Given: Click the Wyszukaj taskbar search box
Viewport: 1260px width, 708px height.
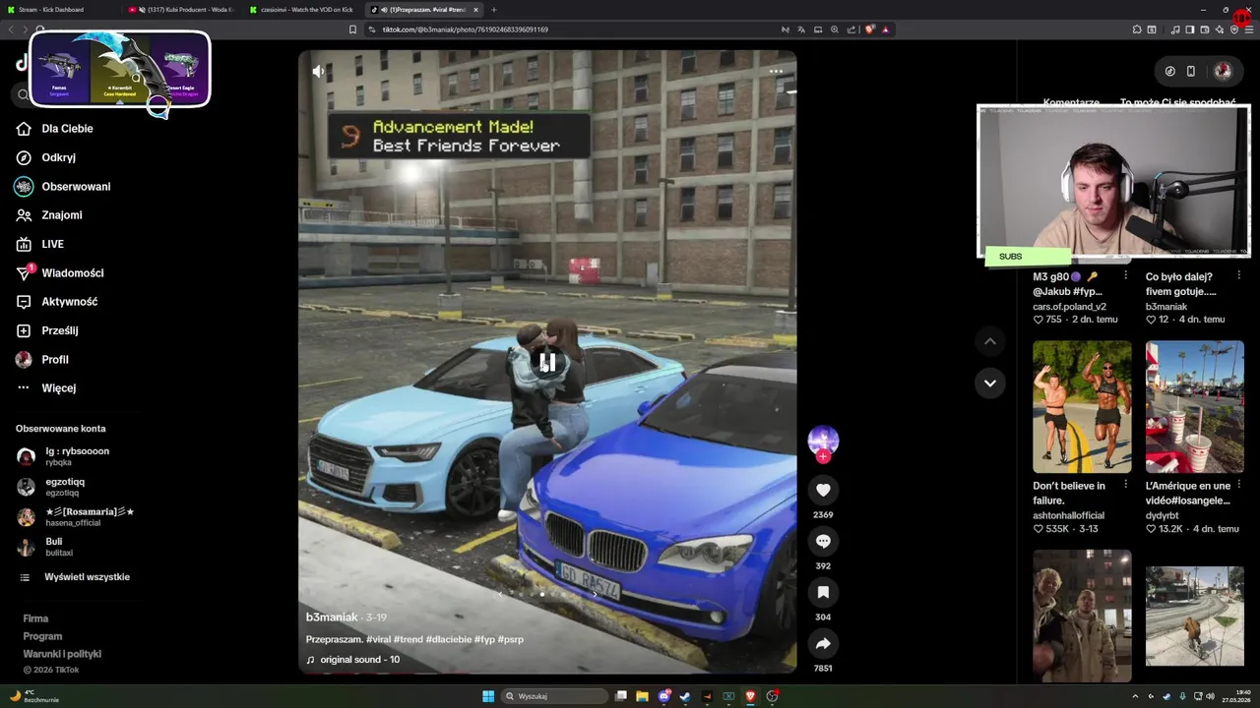Looking at the screenshot, I should tap(554, 696).
